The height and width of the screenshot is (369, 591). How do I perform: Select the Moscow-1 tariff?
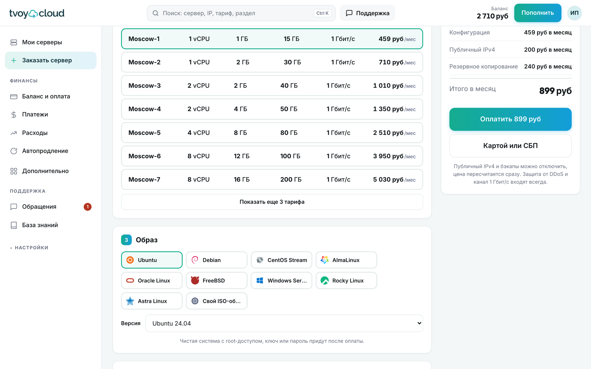tap(272, 39)
